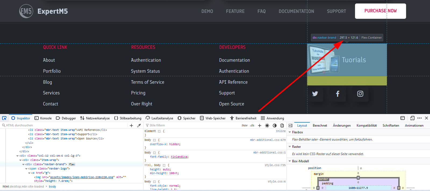430x191 pixels.
Task: Open the Twitter social icon
Action: pos(315,94)
